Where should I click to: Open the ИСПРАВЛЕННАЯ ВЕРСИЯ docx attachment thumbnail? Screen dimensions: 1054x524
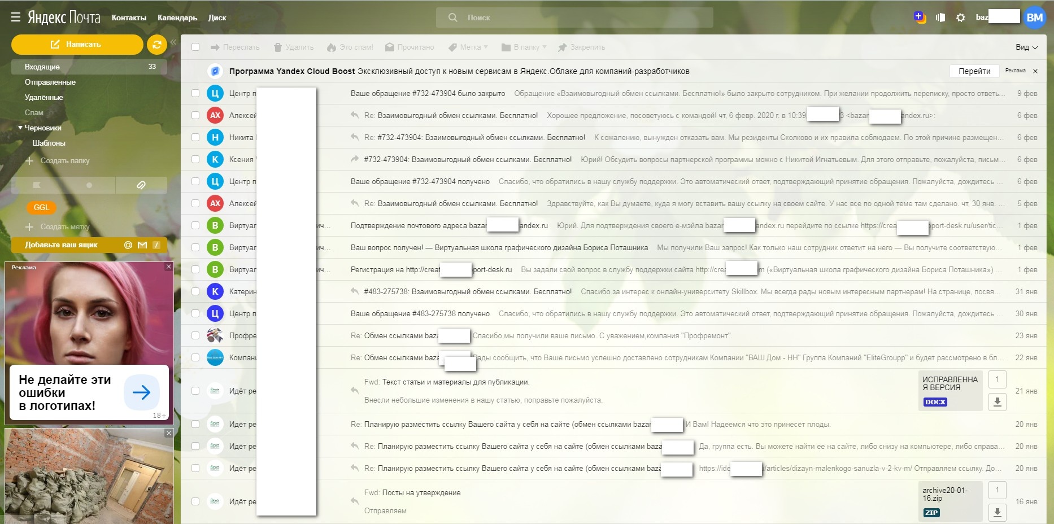pyautogui.click(x=951, y=390)
